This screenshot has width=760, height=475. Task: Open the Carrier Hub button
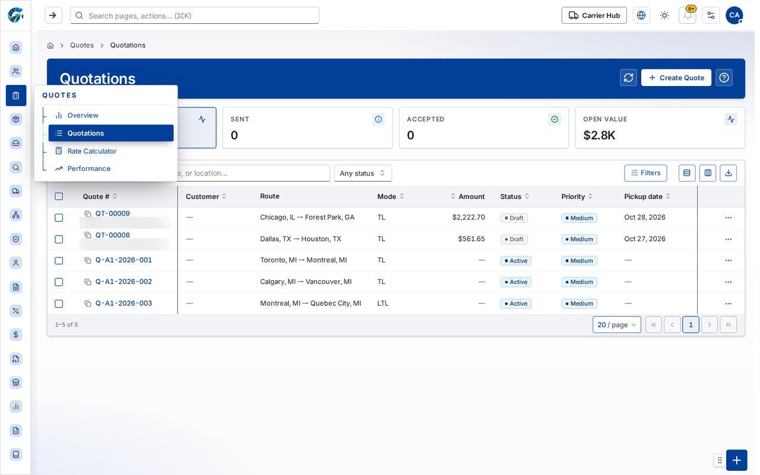click(x=594, y=15)
